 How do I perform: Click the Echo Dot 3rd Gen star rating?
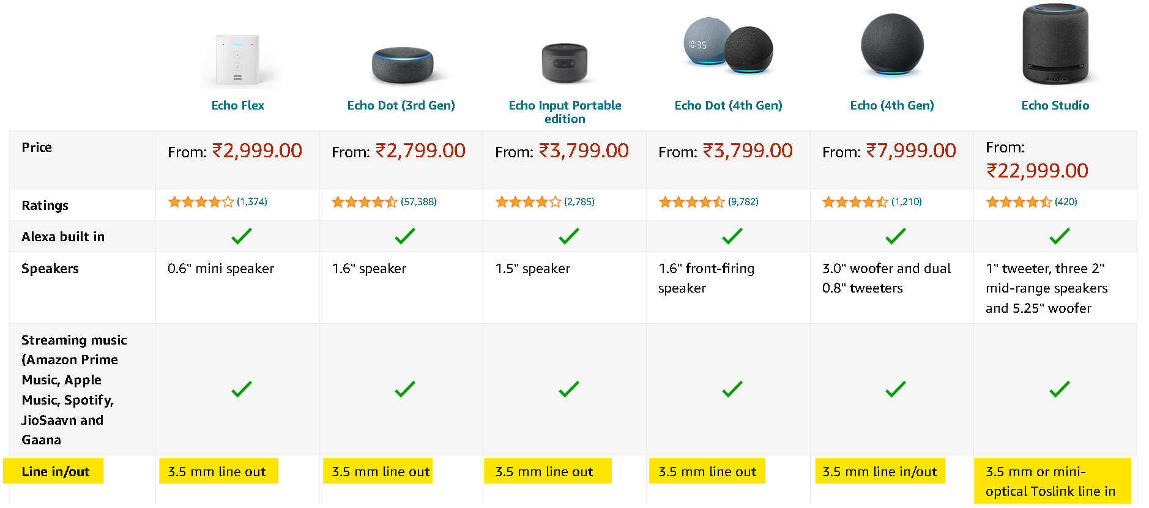pos(364,202)
